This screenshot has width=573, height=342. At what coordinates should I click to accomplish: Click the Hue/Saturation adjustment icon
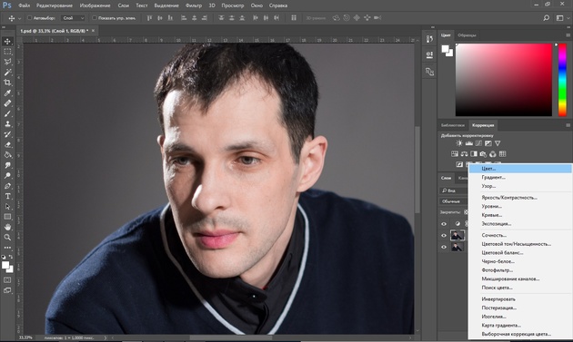coord(455,154)
